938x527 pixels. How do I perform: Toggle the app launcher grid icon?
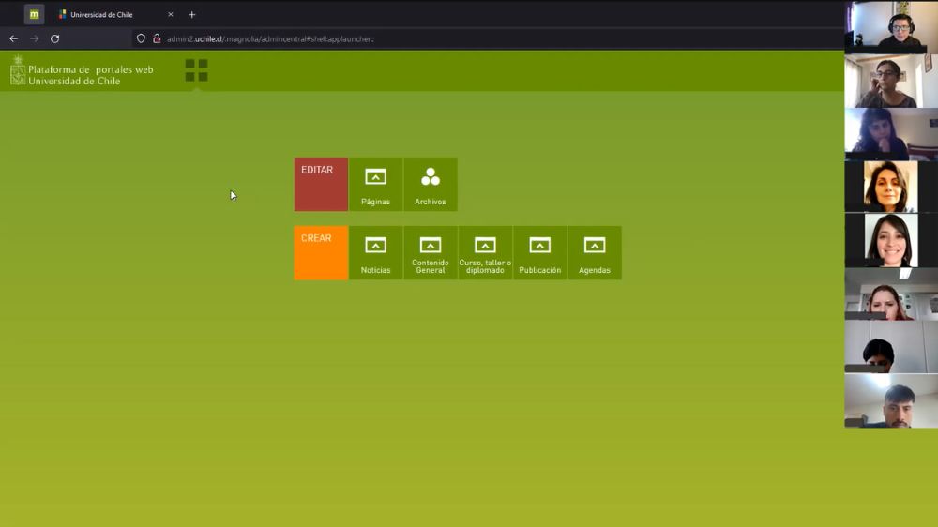click(x=196, y=70)
